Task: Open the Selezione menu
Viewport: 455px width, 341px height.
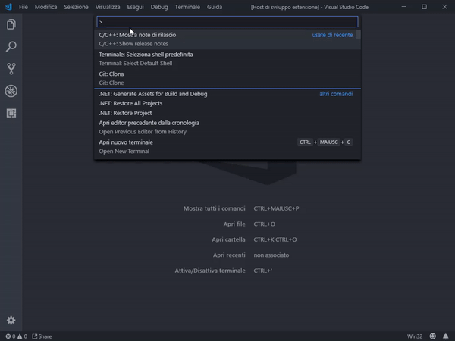Action: coord(76,7)
